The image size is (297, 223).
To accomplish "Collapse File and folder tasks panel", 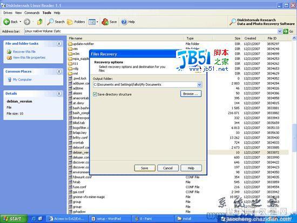I will coord(59,44).
